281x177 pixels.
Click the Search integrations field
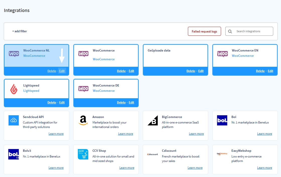(x=249, y=31)
